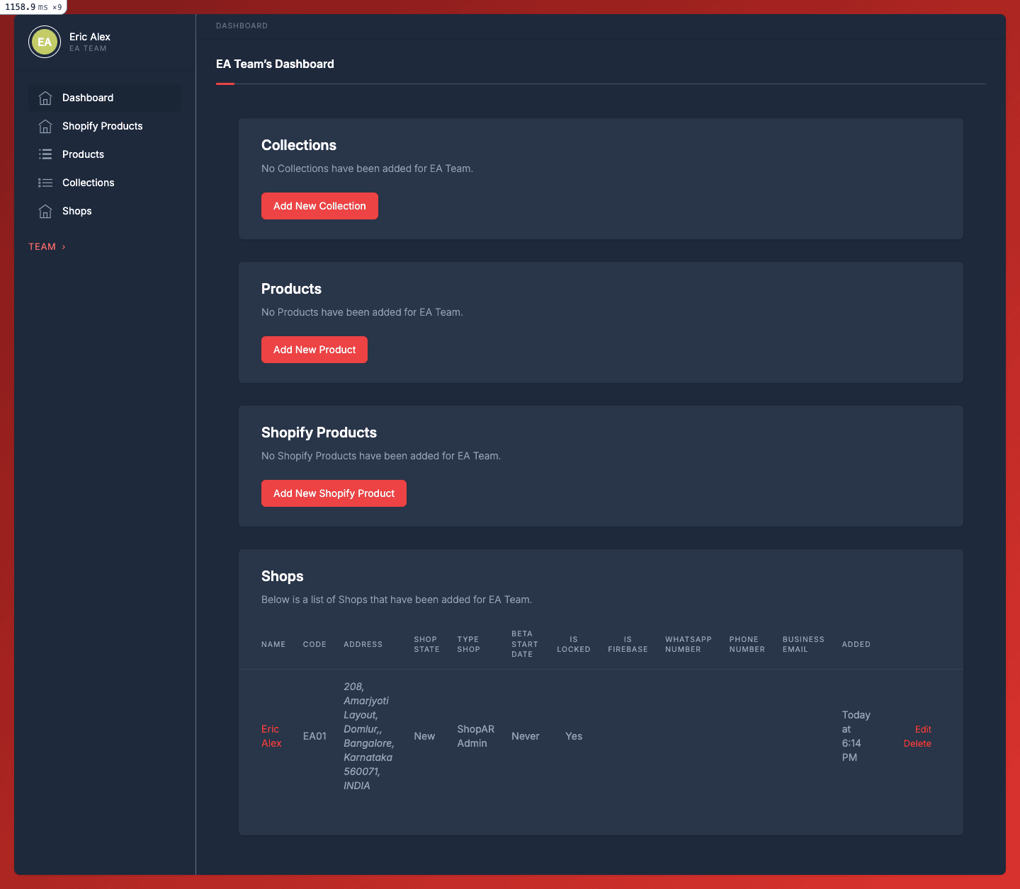Click the Never beta start date cell
This screenshot has width=1020, height=889.
tap(526, 736)
